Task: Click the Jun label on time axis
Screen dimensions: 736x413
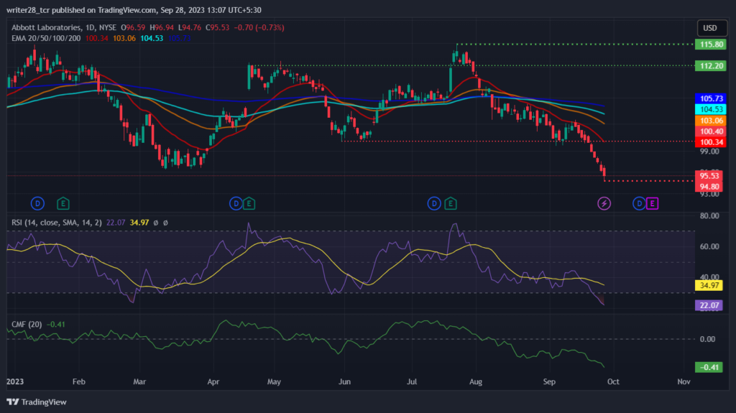Action: 344,381
